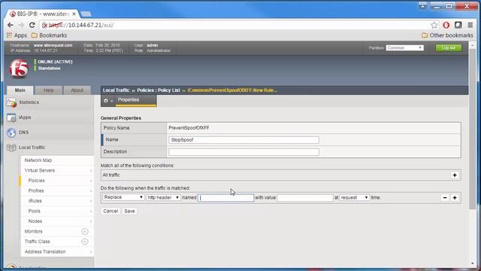481x271 pixels.
Task: Open the request time dropdown
Action: 354,197
